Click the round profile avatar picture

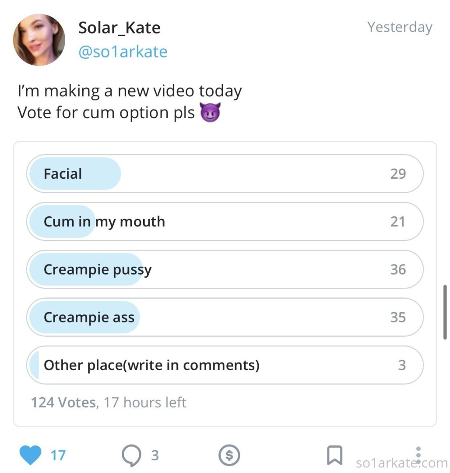[39, 40]
